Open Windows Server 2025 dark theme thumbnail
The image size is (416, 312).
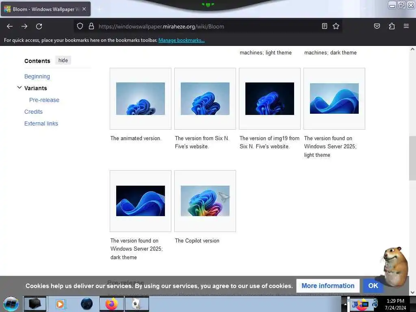[x=140, y=201]
